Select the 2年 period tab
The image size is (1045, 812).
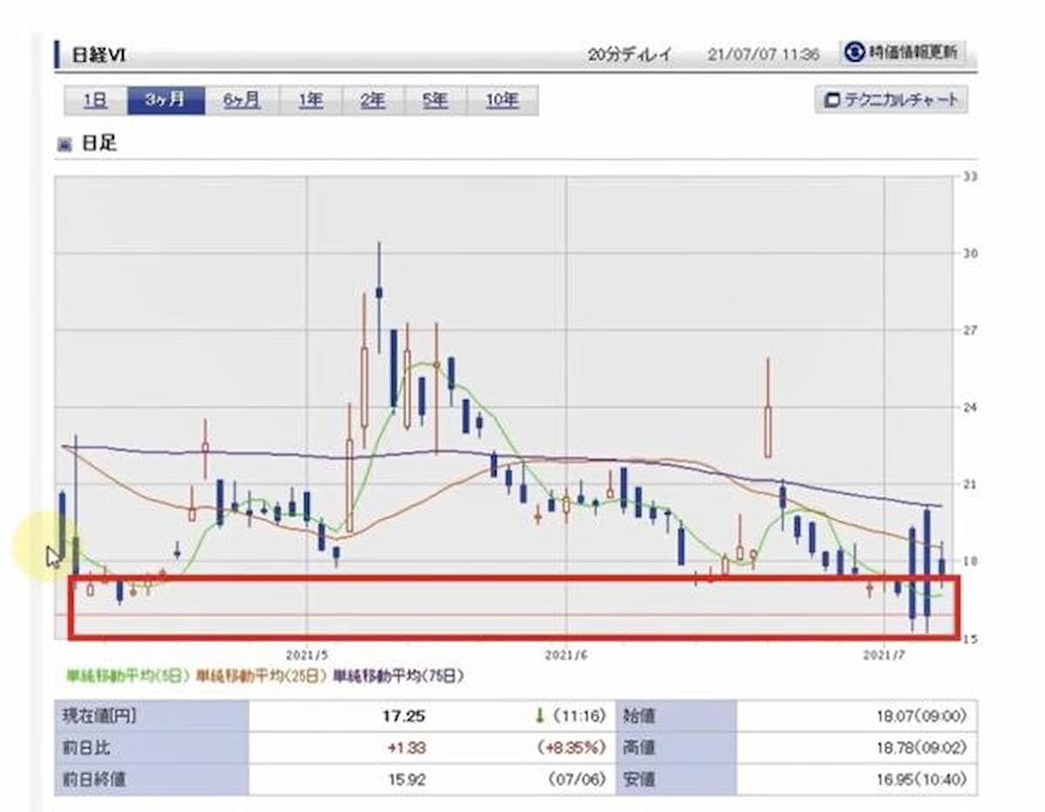373,101
